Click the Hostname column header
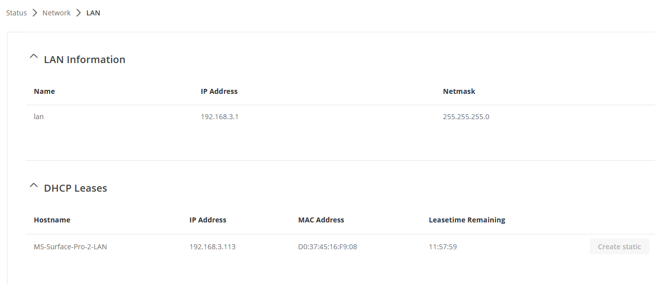 point(52,220)
